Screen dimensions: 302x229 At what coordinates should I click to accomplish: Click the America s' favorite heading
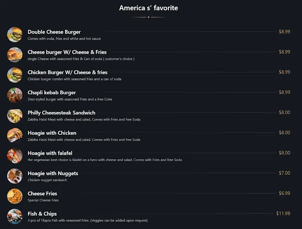[148, 8]
